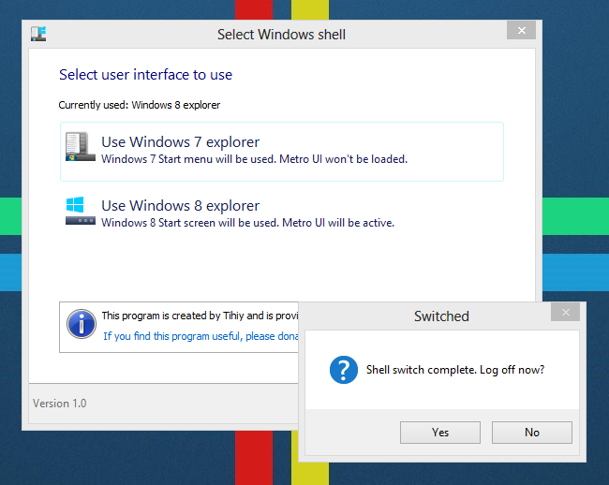609x485 pixels.
Task: Click the question mark icon in Switched dialog
Action: 343,370
